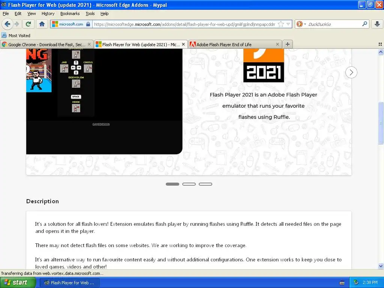This screenshot has height=288, width=384.
Task: Click the padlock security icon
Action: (88, 24)
